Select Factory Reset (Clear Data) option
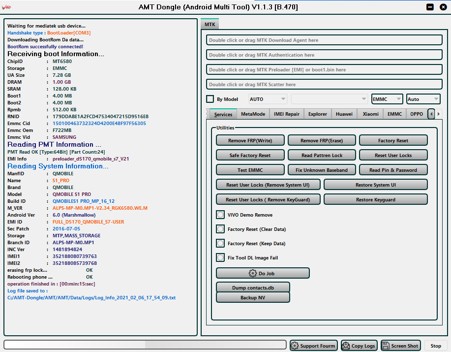Image resolution: width=451 pixels, height=352 pixels. click(x=220, y=229)
